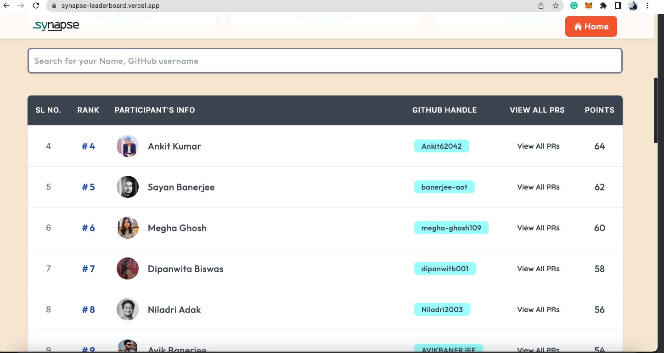This screenshot has width=664, height=353.
Task: View all PRs for Dipanwita Biswas
Action: [538, 269]
